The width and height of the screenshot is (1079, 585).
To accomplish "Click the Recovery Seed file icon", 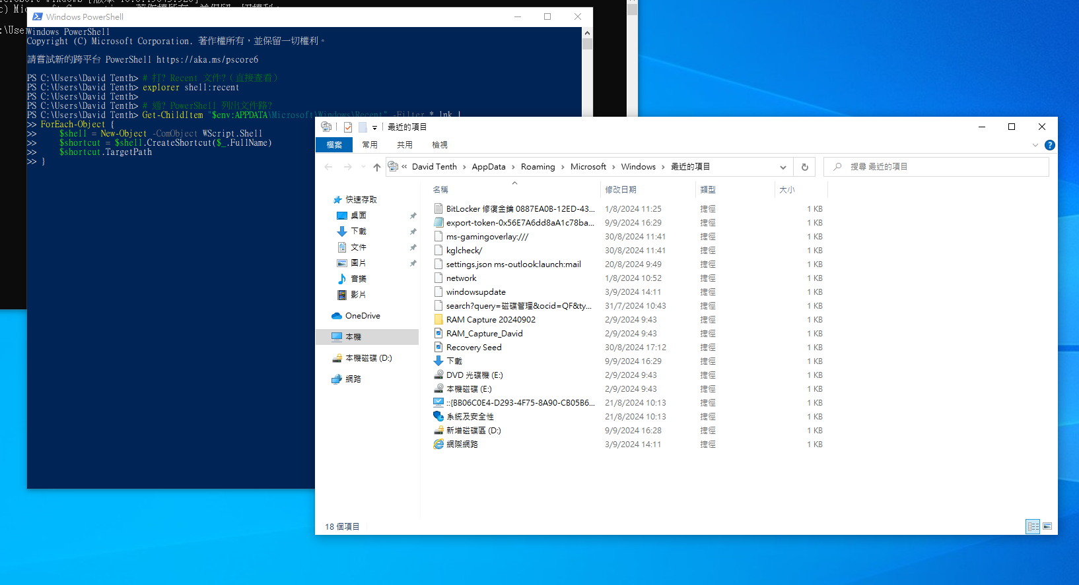I will (438, 348).
